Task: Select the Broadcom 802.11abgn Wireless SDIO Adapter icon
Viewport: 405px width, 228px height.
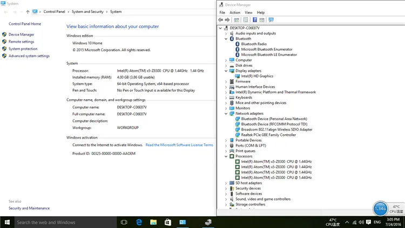Action: [238, 129]
